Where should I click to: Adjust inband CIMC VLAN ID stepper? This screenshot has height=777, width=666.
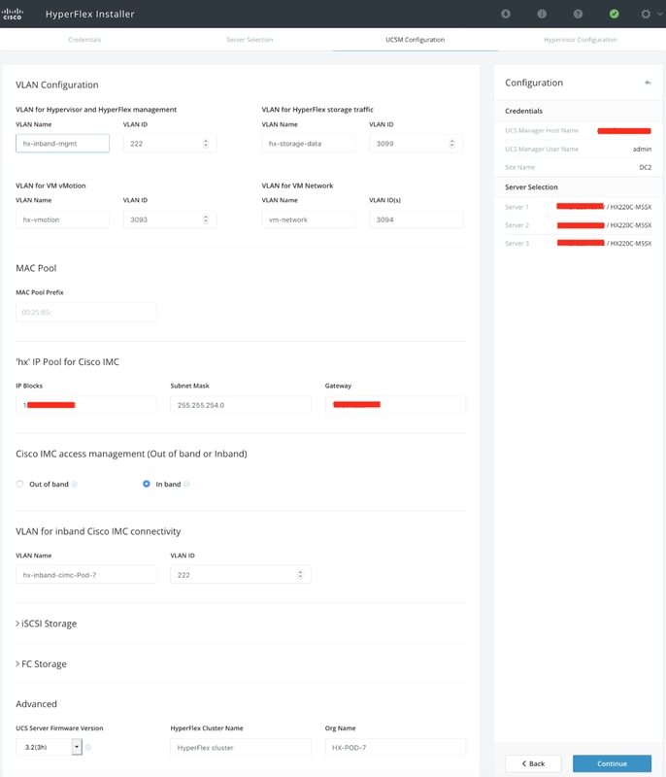coord(300,574)
